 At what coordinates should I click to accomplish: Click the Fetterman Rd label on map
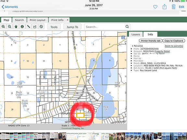[x=74, y=40]
